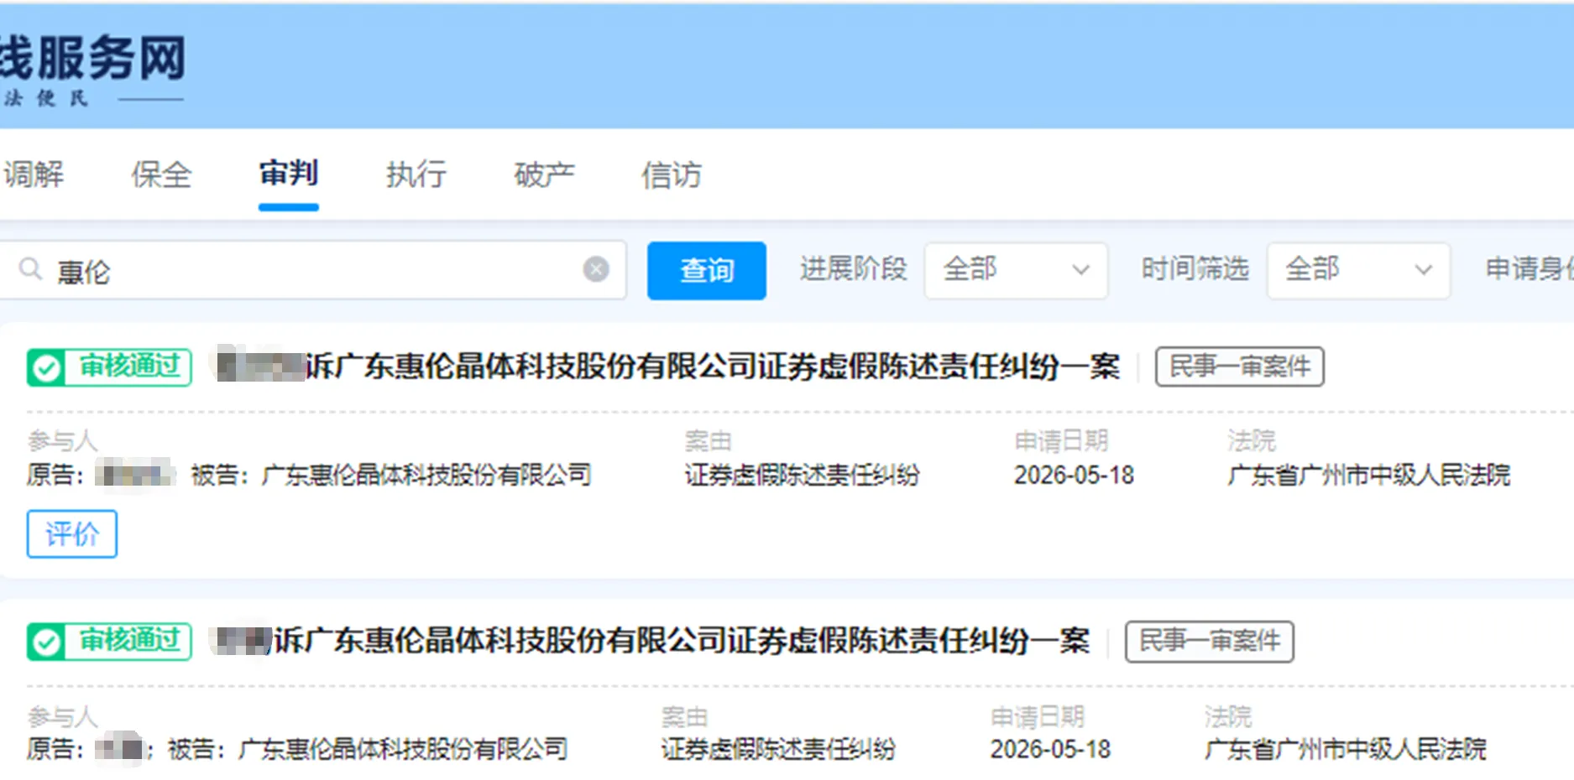This screenshot has width=1574, height=780.
Task: Open the 时间筛选 dropdown
Action: (x=1358, y=270)
